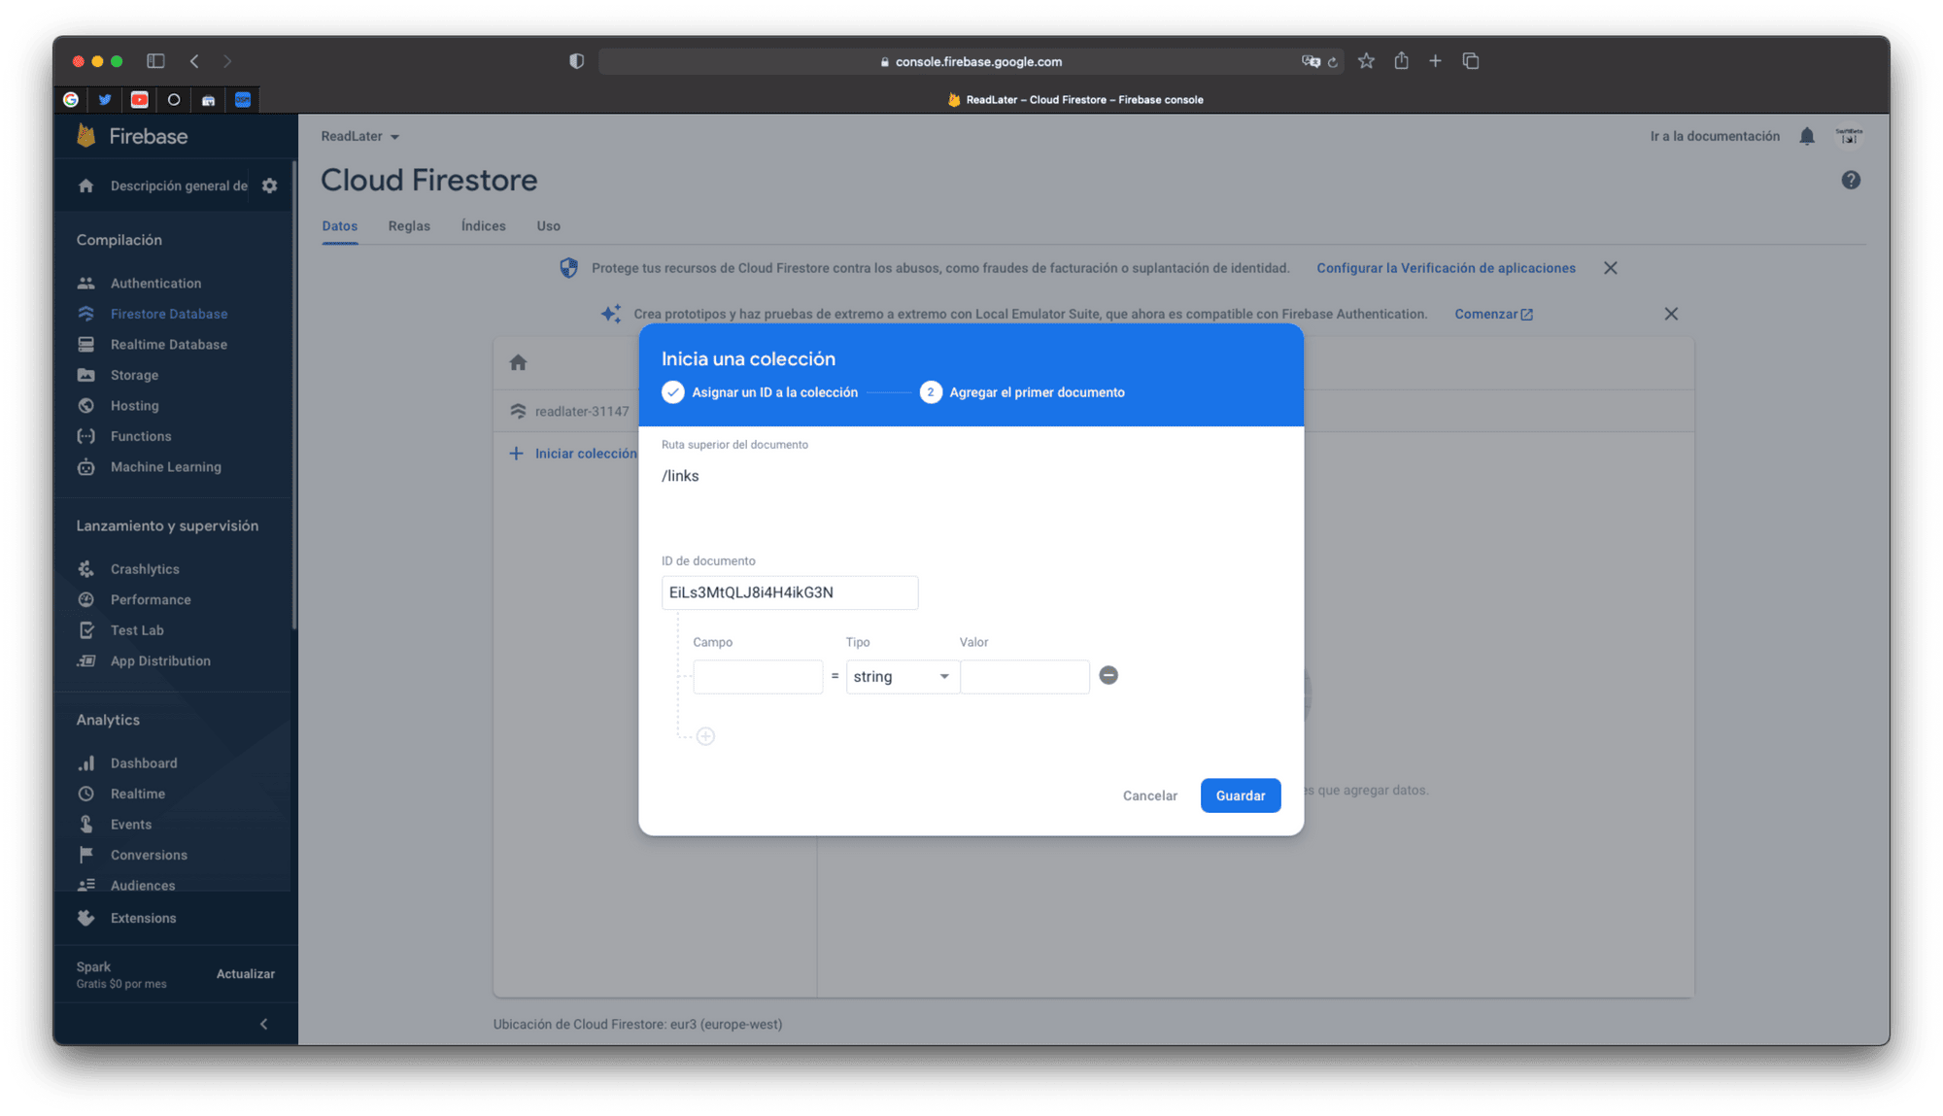Open project settings gear icon
1943x1116 pixels.
270,186
